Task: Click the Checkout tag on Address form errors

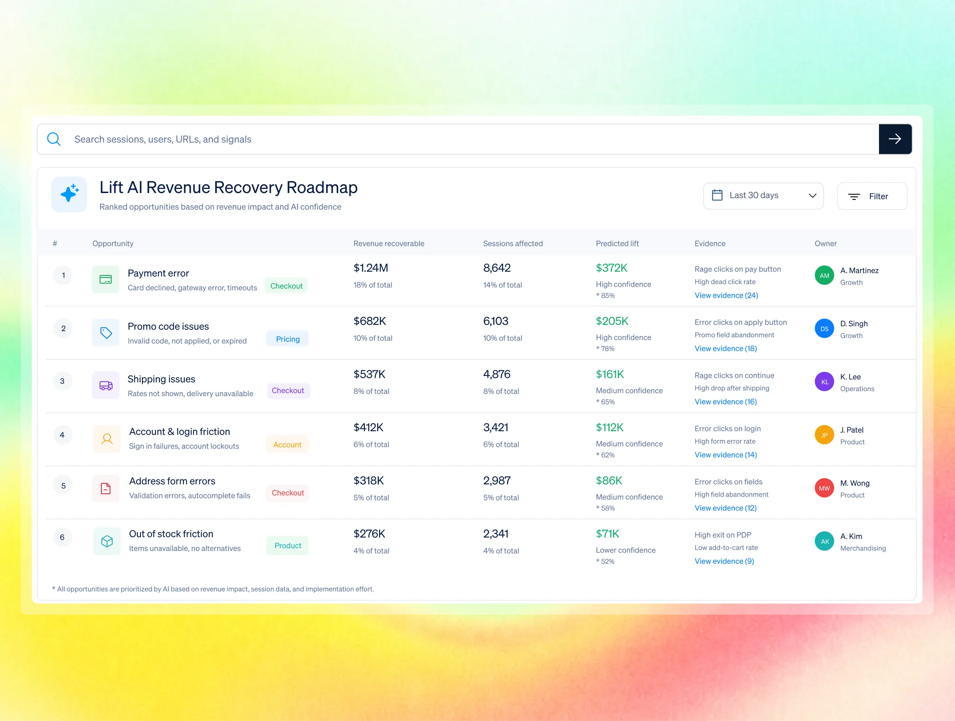Action: click(x=288, y=492)
